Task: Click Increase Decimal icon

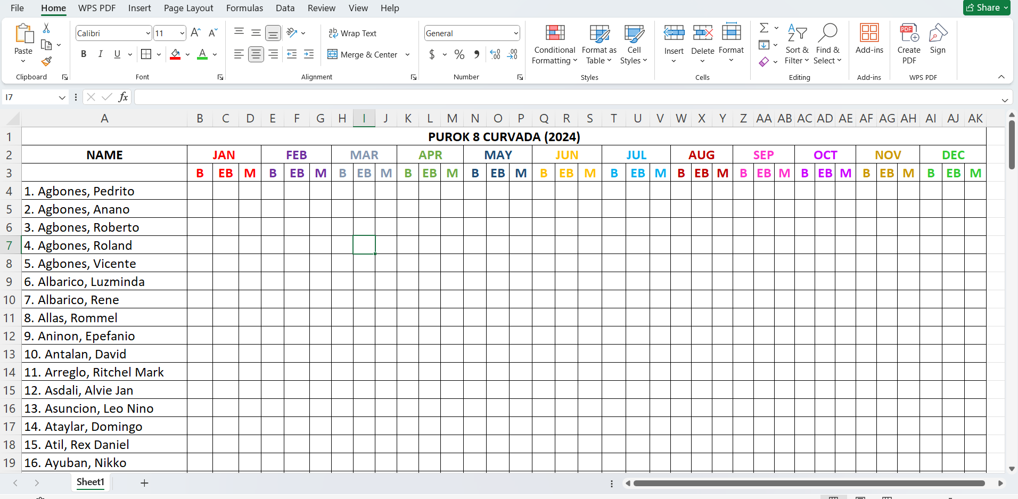Action: click(x=495, y=54)
